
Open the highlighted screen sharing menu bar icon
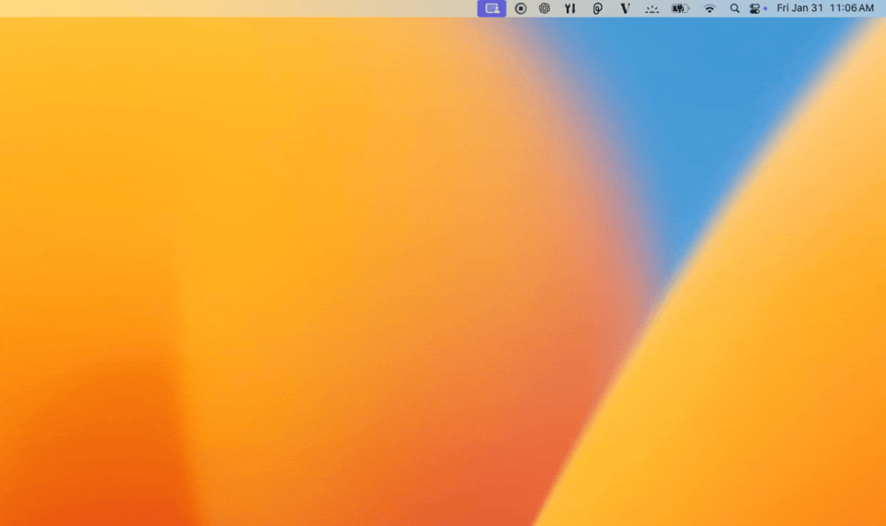pos(492,8)
